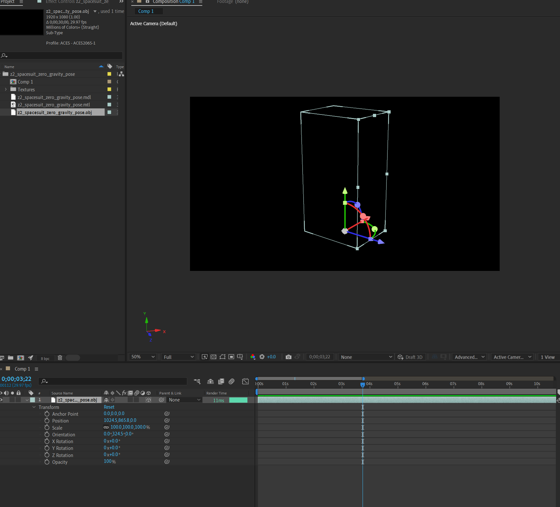This screenshot has height=507, width=560.
Task: Open the Parent & Link None dropdown
Action: [x=184, y=400]
